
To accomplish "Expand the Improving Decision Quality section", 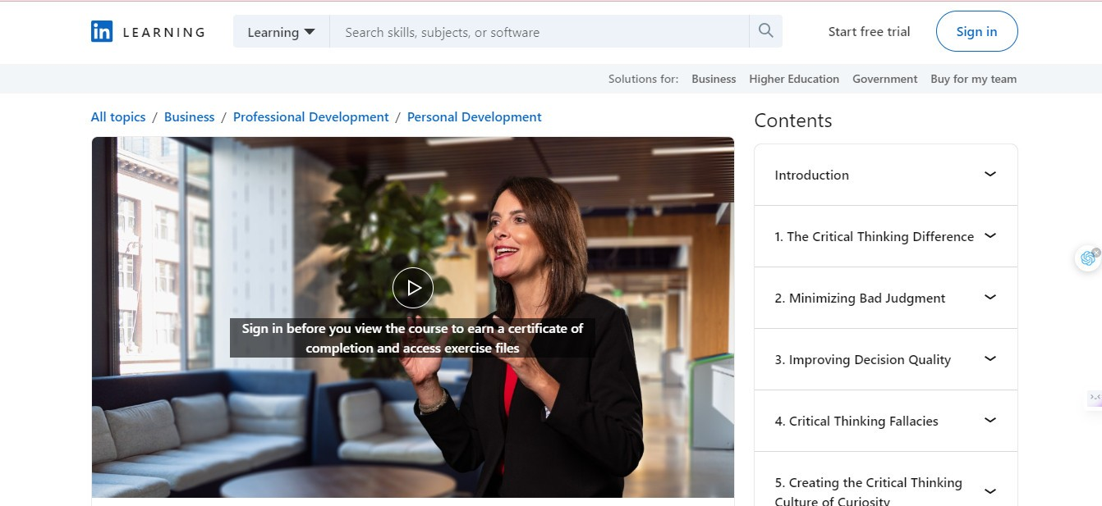I will coord(885,359).
